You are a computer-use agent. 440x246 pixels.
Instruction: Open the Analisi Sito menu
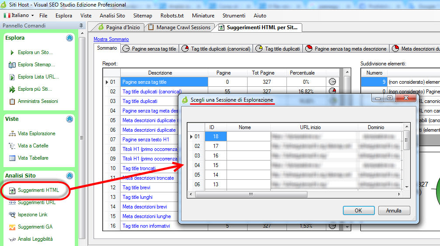point(112,16)
